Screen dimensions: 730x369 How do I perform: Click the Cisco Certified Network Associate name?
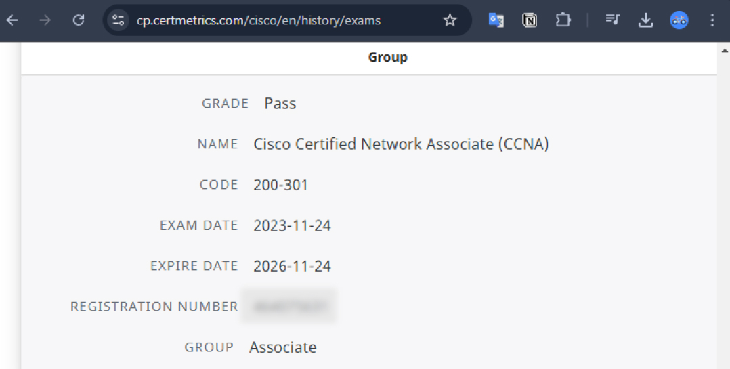tap(401, 144)
